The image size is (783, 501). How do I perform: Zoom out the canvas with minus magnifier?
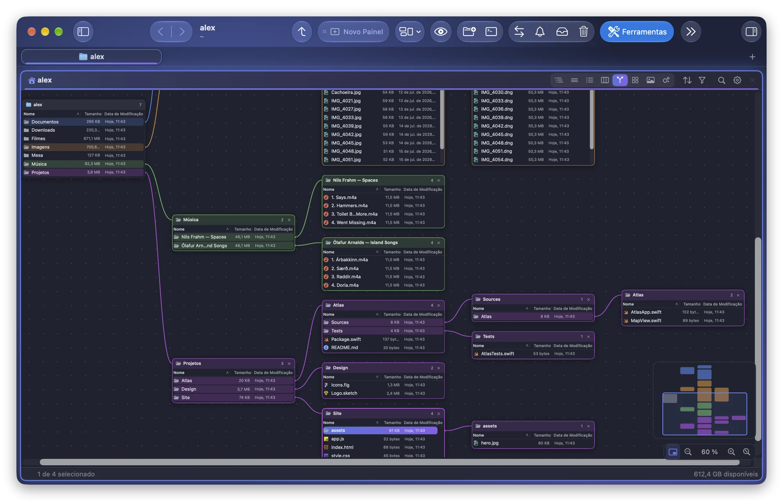[x=688, y=452]
